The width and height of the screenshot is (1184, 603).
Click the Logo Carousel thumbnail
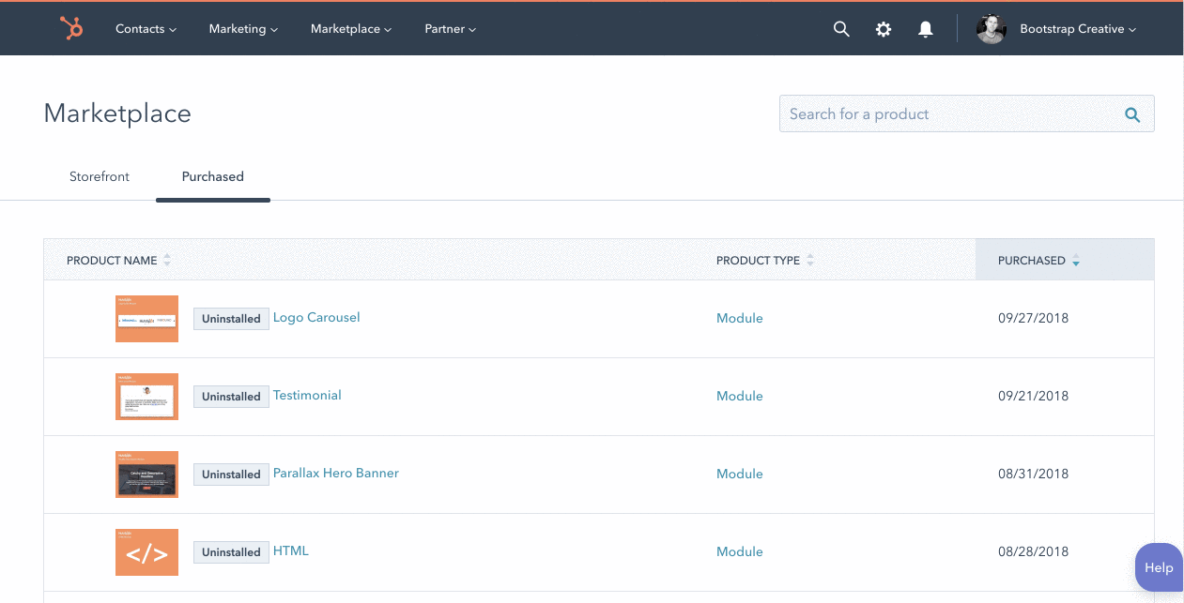146,319
